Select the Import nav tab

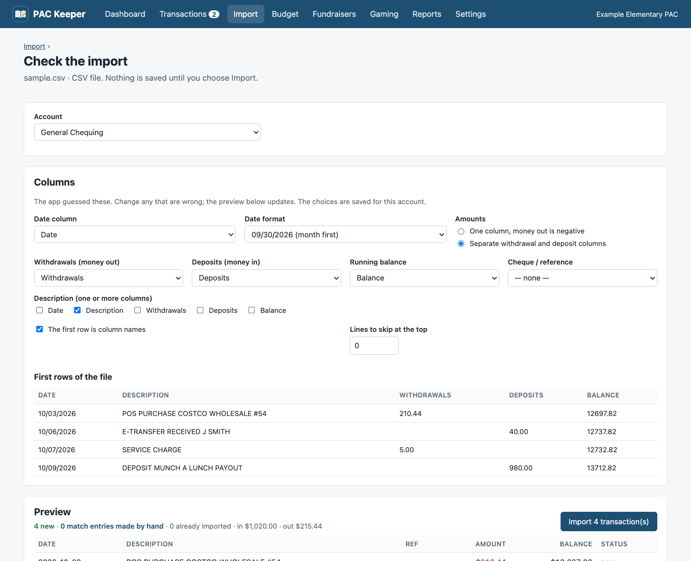[245, 14]
